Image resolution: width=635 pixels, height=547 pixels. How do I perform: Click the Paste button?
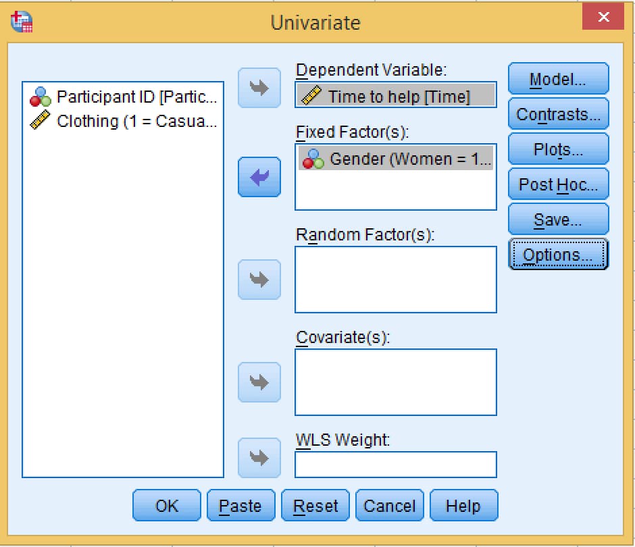(x=240, y=505)
